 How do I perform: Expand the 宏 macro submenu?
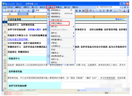tap(61, 50)
